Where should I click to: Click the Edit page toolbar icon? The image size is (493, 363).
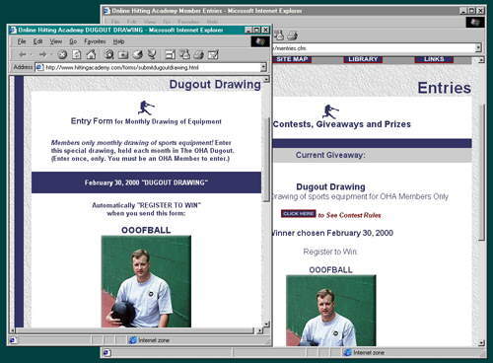(x=213, y=54)
